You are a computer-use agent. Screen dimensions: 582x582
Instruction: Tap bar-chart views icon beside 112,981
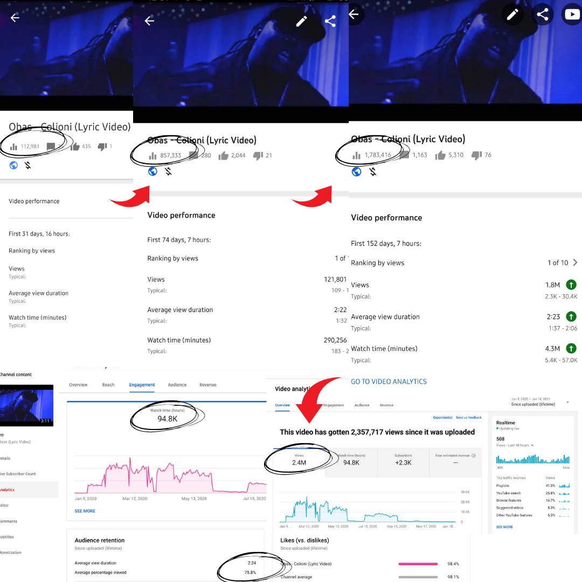pyautogui.click(x=13, y=147)
